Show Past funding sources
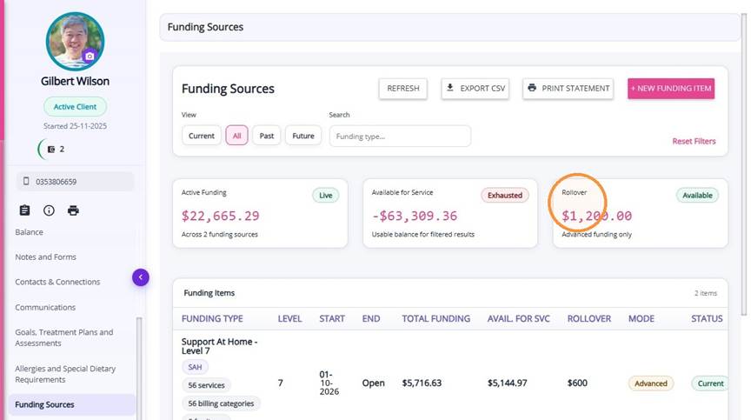Viewport: 751px width, 420px height. coord(266,136)
